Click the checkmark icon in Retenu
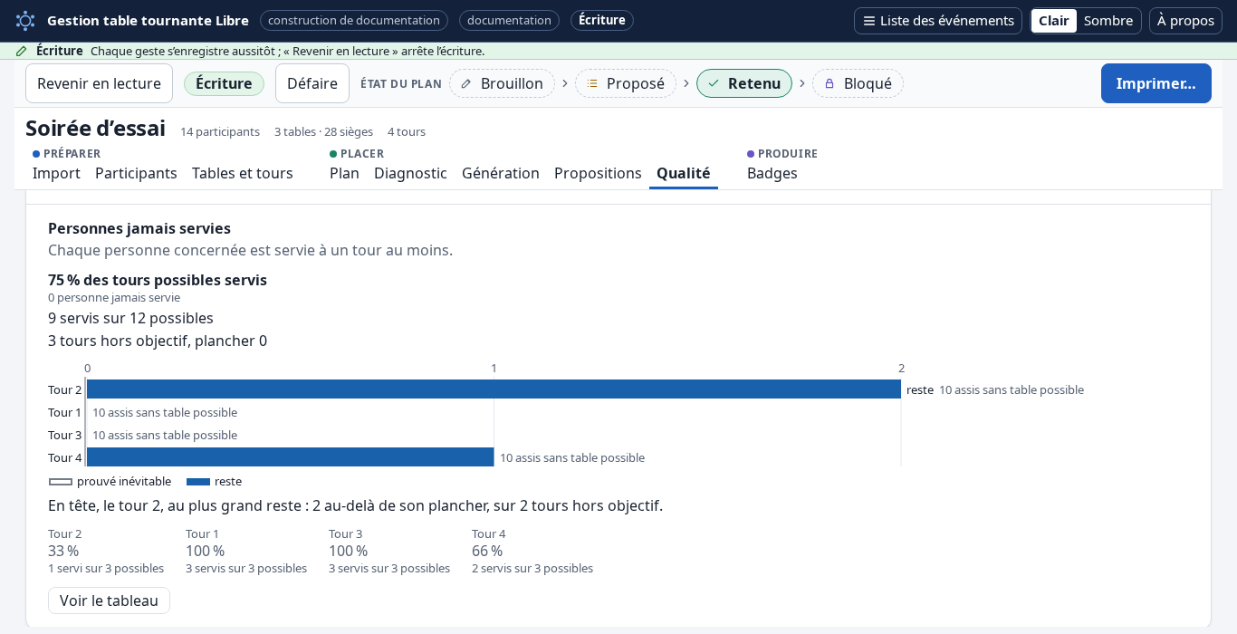Screen dimensions: 1237x634 pyautogui.click(x=714, y=83)
